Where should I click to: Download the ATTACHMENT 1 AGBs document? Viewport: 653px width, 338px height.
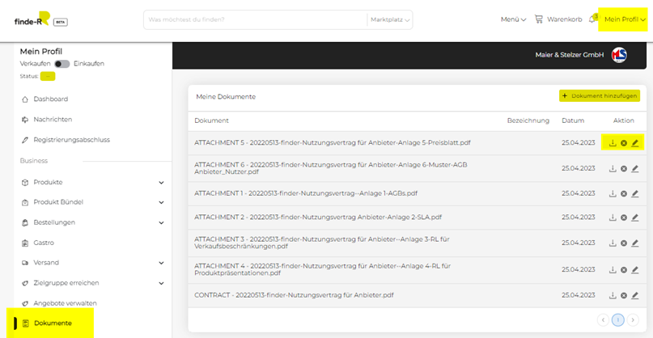613,193
